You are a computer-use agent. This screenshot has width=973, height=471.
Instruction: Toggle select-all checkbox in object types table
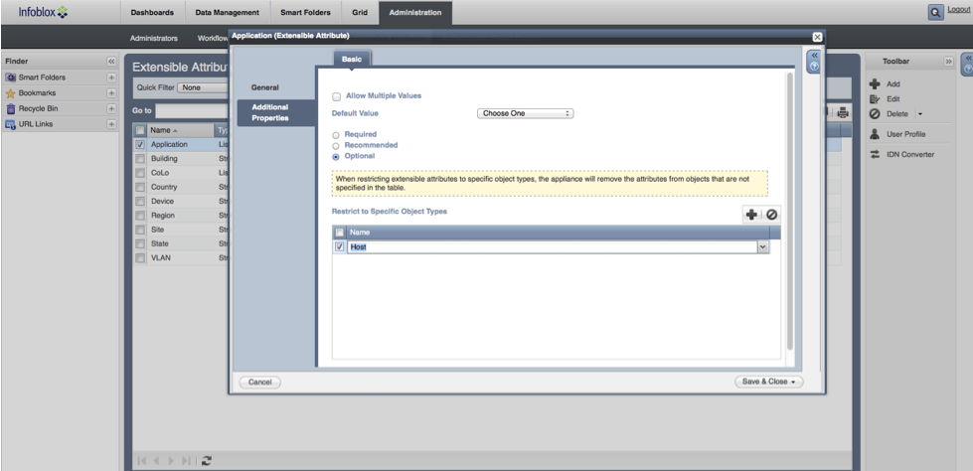point(340,233)
